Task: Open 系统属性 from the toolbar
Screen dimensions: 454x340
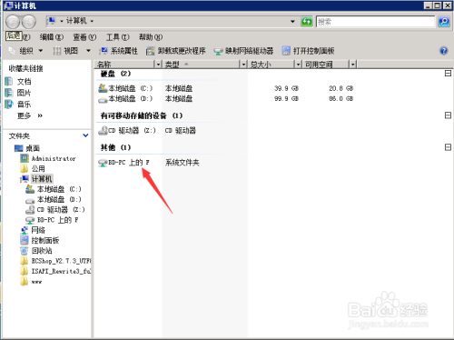Action: (119, 51)
